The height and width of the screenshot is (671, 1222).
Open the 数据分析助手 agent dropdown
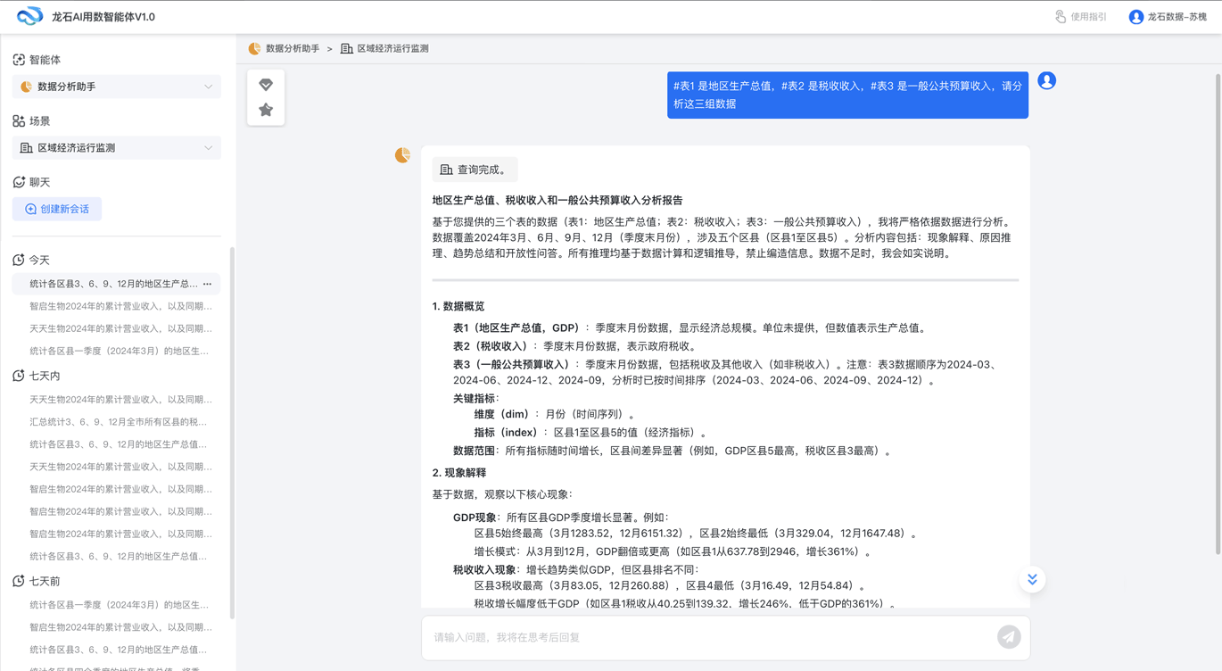pos(116,87)
